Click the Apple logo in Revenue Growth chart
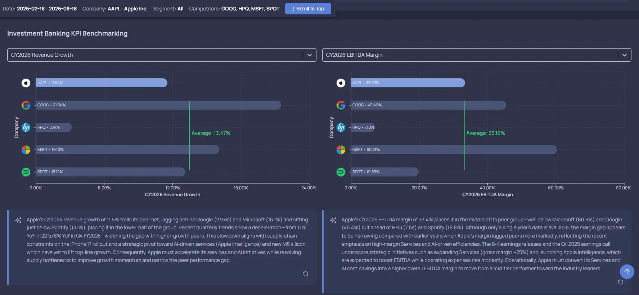Screen dimensions: 639x295 [26, 83]
